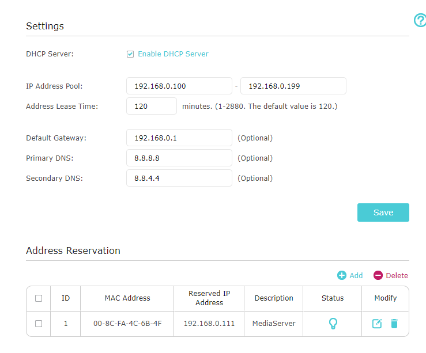The width and height of the screenshot is (426, 353).
Task: Click MAC address 00-8C-FA-4C-6B-4F cell
Action: (127, 324)
